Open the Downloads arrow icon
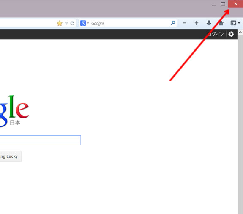243x214 pixels. point(209,23)
